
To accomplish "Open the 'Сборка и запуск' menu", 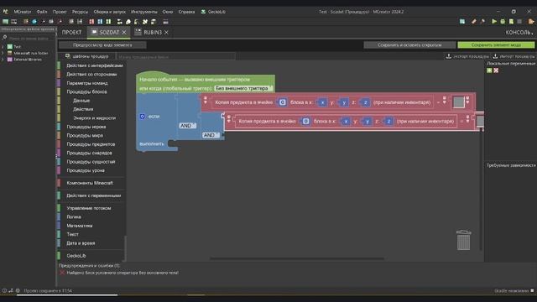I will pyautogui.click(x=110, y=12).
